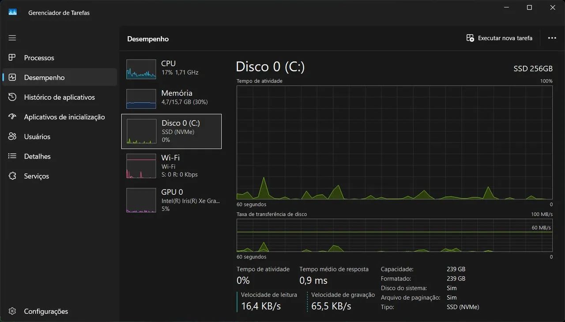565x322 pixels.
Task: Open Histórico de aplicativos clock icon
Action: pos(12,97)
